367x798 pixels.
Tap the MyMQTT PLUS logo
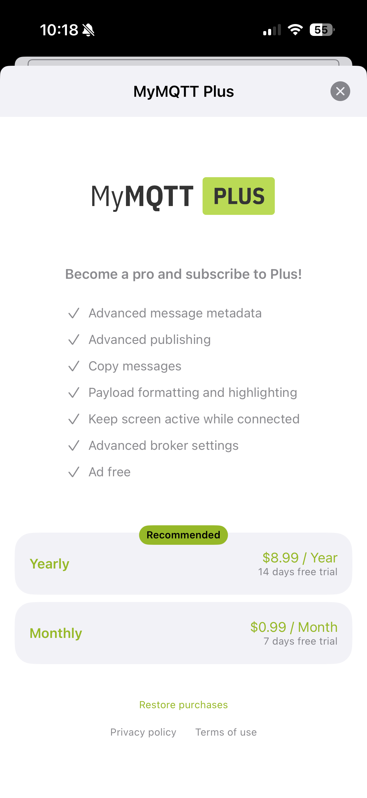183,196
